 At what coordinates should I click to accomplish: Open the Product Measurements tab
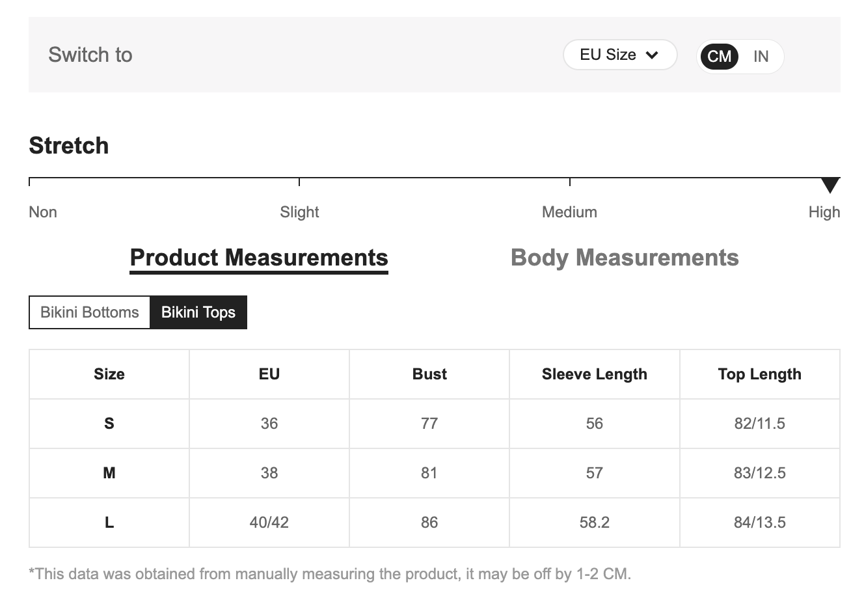259,258
